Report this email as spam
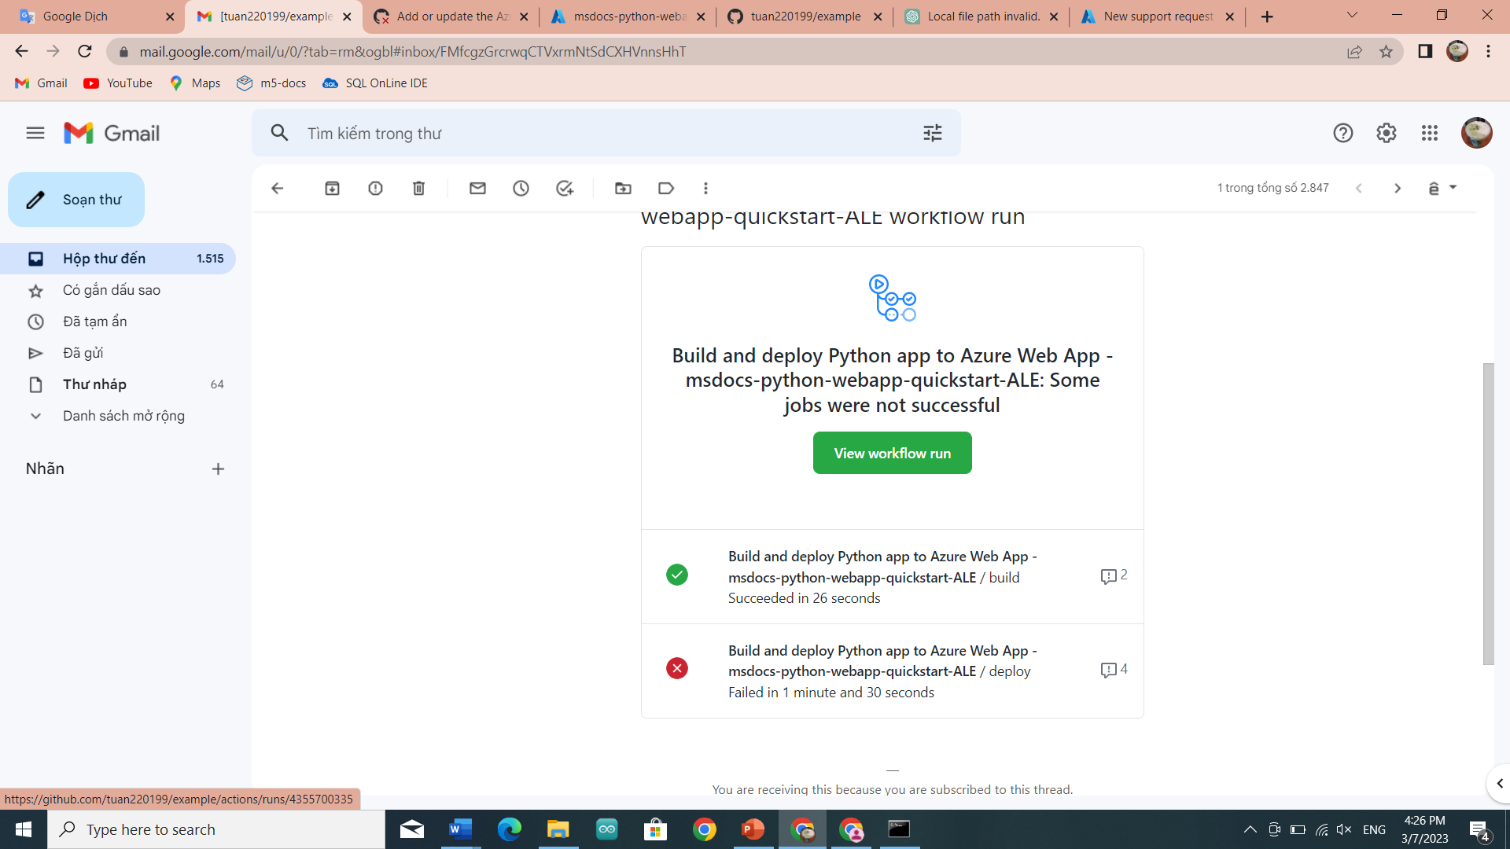 [375, 188]
